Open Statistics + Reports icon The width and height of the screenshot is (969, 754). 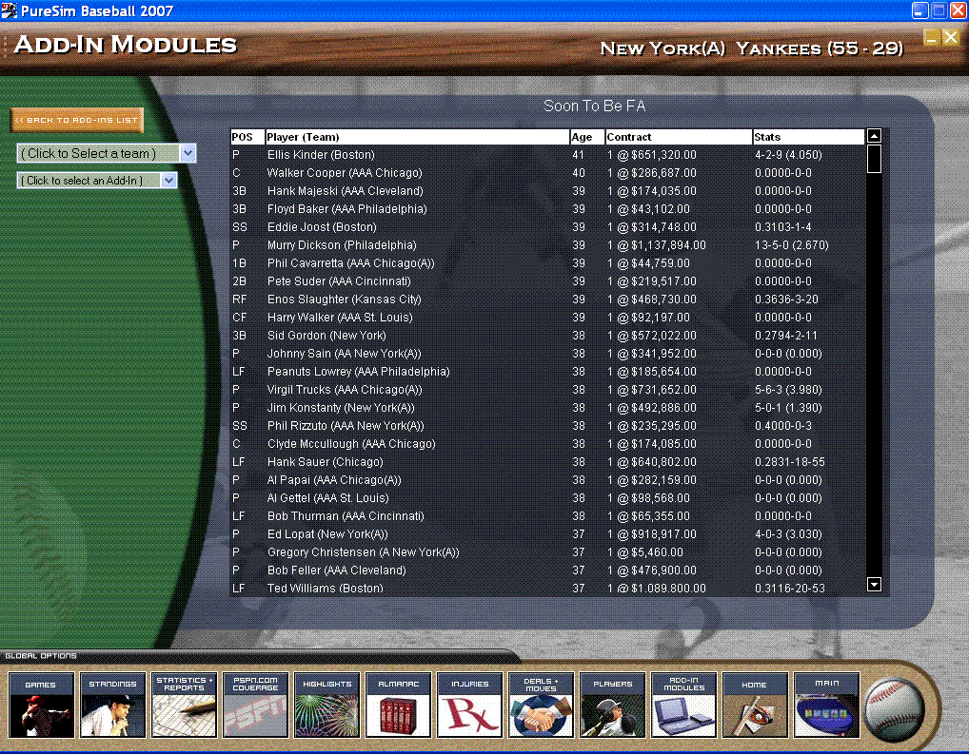click(184, 706)
